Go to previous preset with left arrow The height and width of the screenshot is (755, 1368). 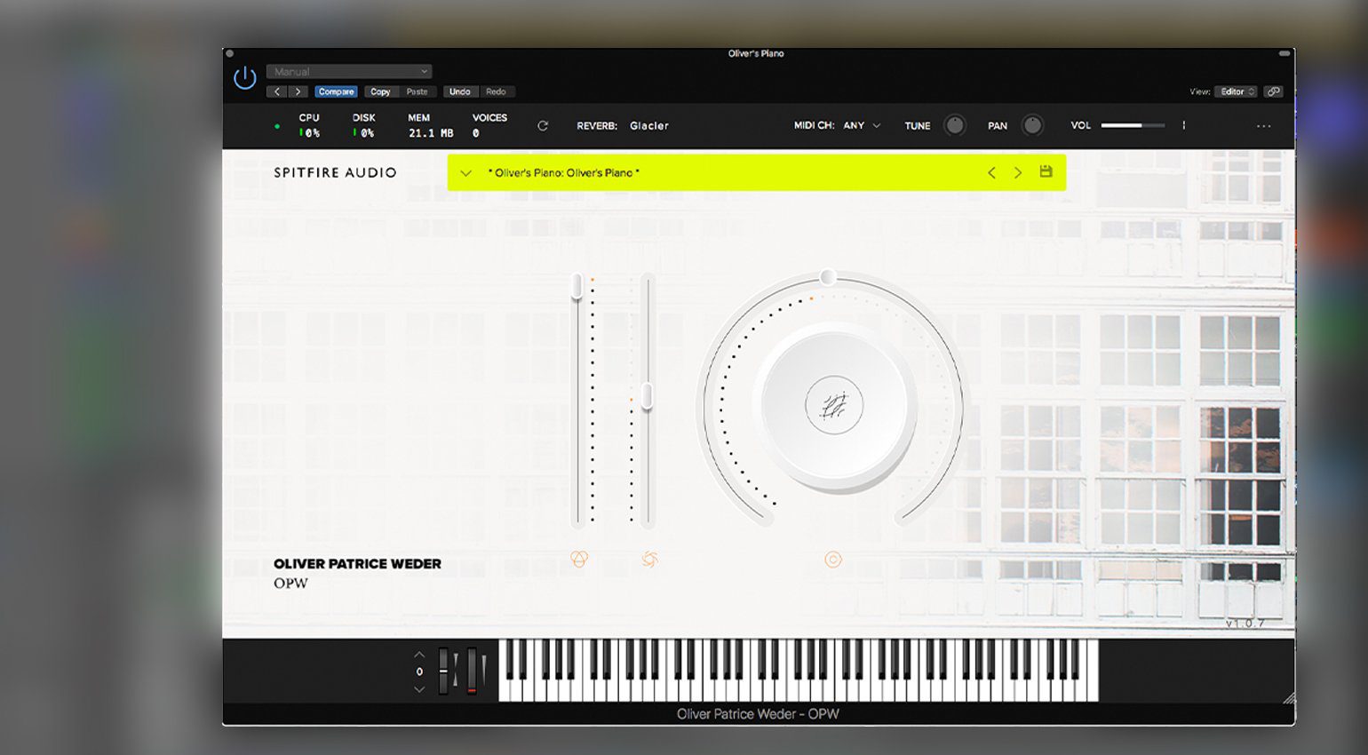pyautogui.click(x=991, y=173)
